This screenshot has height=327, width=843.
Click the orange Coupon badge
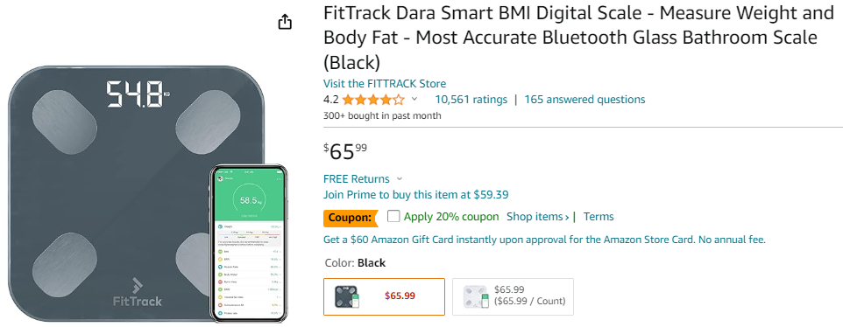pos(350,218)
